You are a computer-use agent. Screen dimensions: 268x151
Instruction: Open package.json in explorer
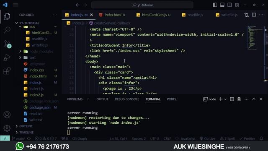[x=40, y=107]
